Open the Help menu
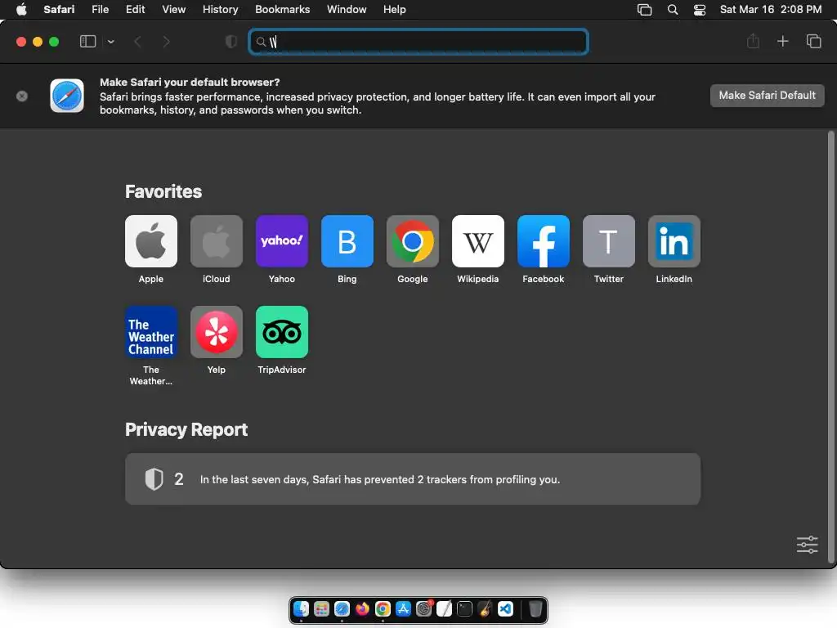Screen dimensions: 837x628 395,10
